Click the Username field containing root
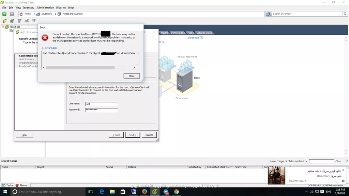The width and height of the screenshot is (349, 196). click(101, 104)
